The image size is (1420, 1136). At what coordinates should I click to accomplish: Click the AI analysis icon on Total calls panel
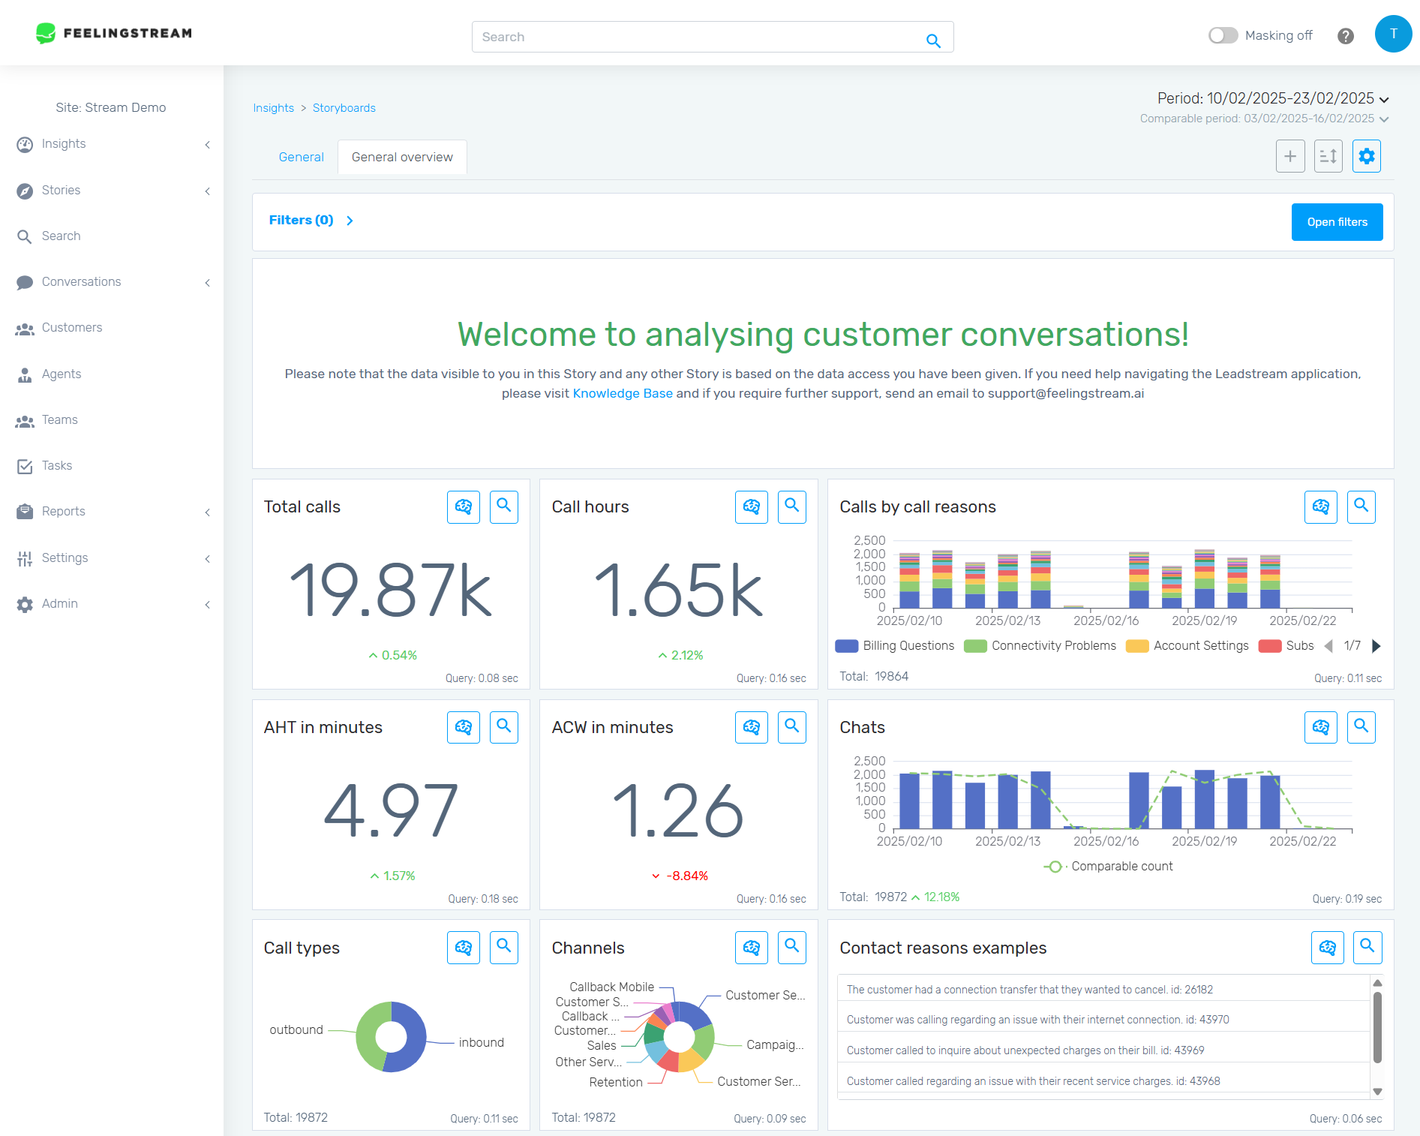click(x=463, y=506)
